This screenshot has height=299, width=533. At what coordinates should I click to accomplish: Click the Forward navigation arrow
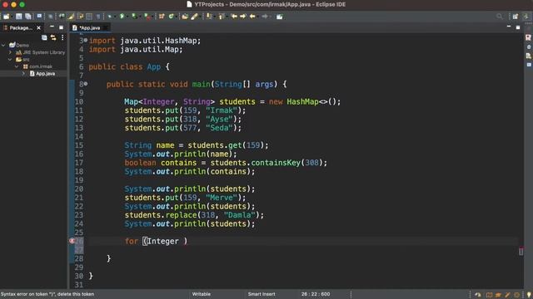click(265, 17)
